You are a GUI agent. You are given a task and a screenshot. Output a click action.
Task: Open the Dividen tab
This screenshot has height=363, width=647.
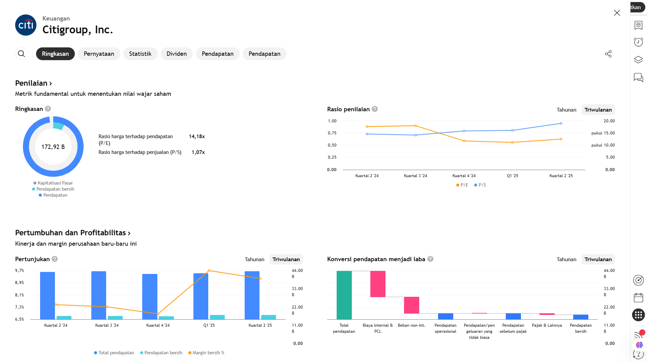click(176, 54)
